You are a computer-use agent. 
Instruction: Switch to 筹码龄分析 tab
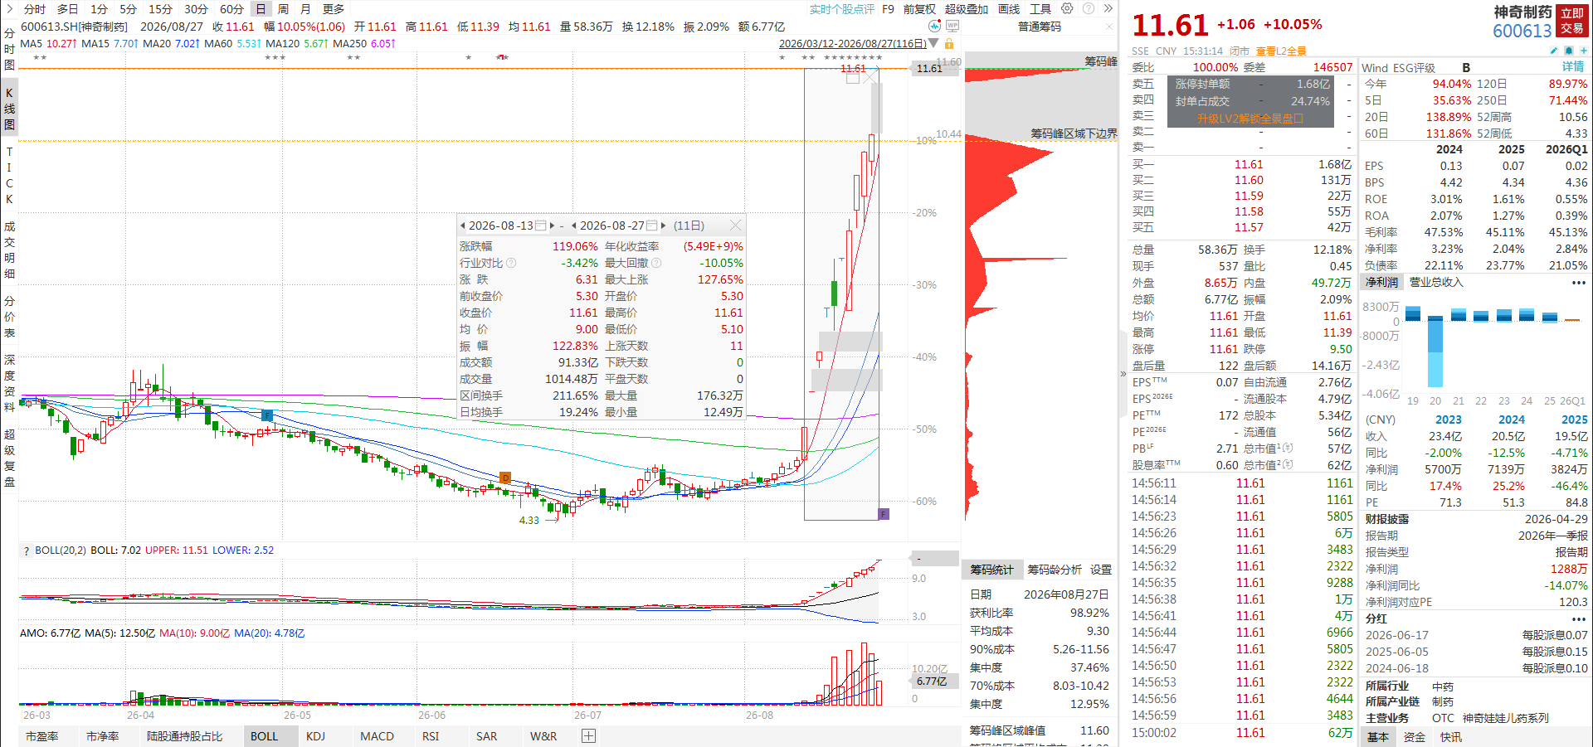[x=1055, y=570]
